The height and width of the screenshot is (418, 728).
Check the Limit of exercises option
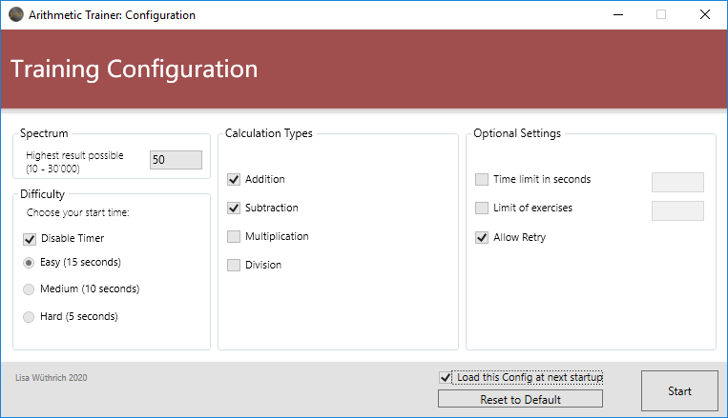(482, 208)
